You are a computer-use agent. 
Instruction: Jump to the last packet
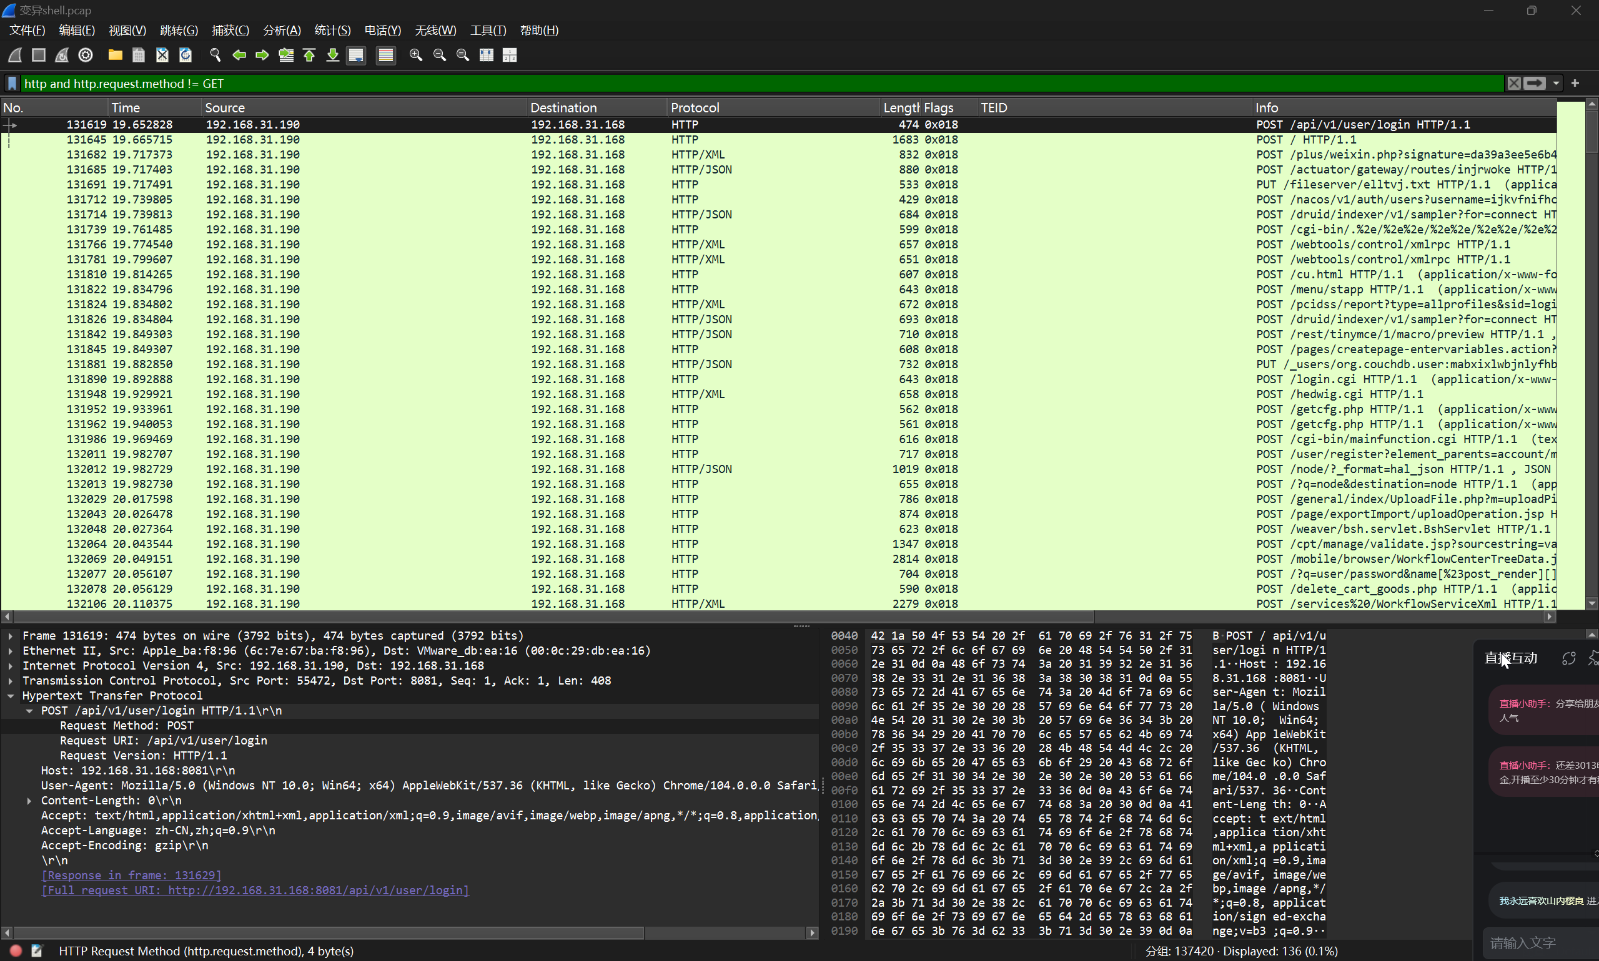(332, 55)
